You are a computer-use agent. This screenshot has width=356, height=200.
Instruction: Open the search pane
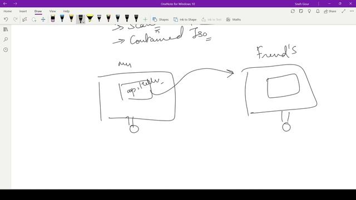tap(6, 39)
